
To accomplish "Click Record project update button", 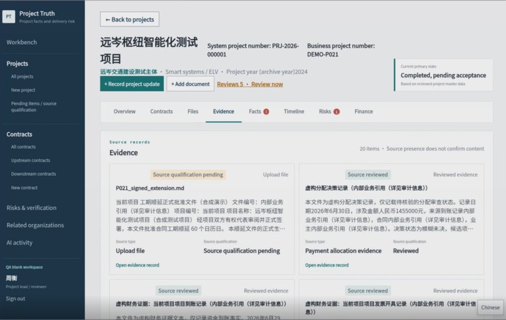I will pos(132,84).
